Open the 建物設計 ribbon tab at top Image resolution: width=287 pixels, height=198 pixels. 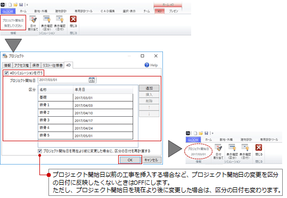61,11
